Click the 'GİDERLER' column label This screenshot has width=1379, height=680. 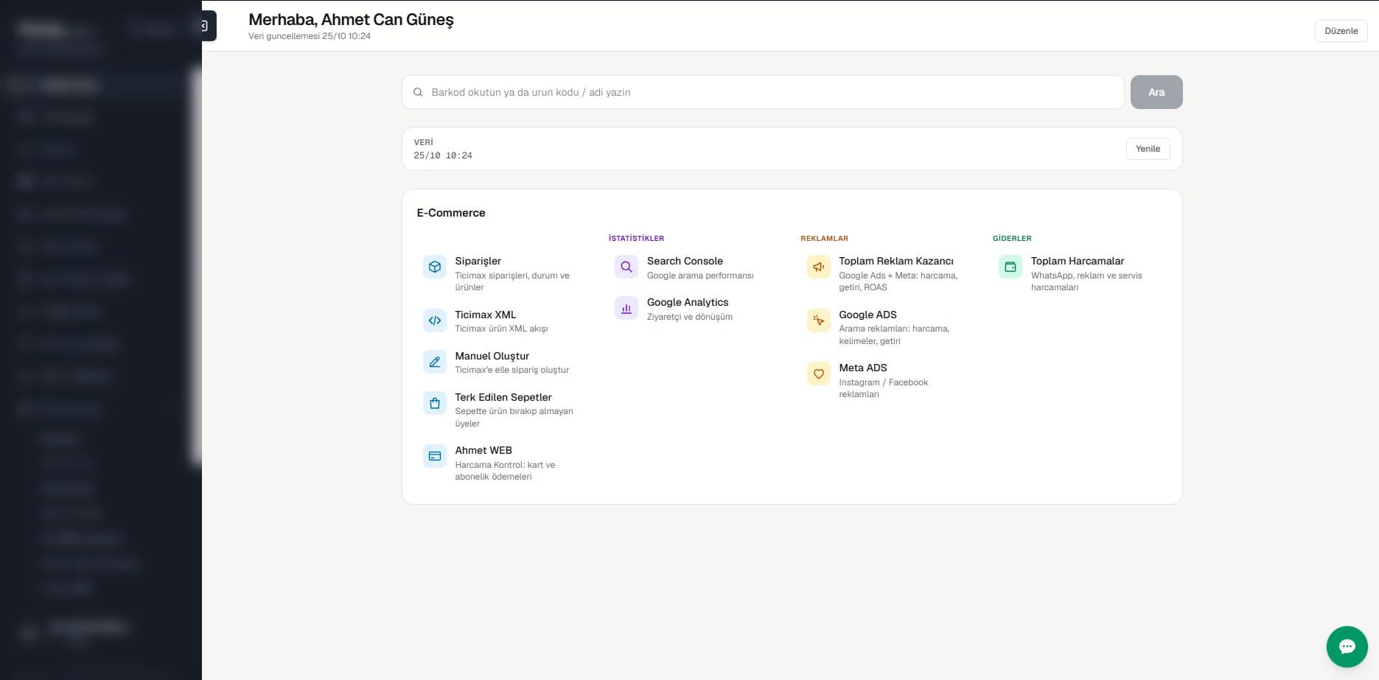(x=1012, y=239)
